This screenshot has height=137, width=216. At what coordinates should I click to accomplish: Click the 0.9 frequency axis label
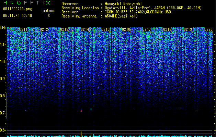[x=3, y=79]
